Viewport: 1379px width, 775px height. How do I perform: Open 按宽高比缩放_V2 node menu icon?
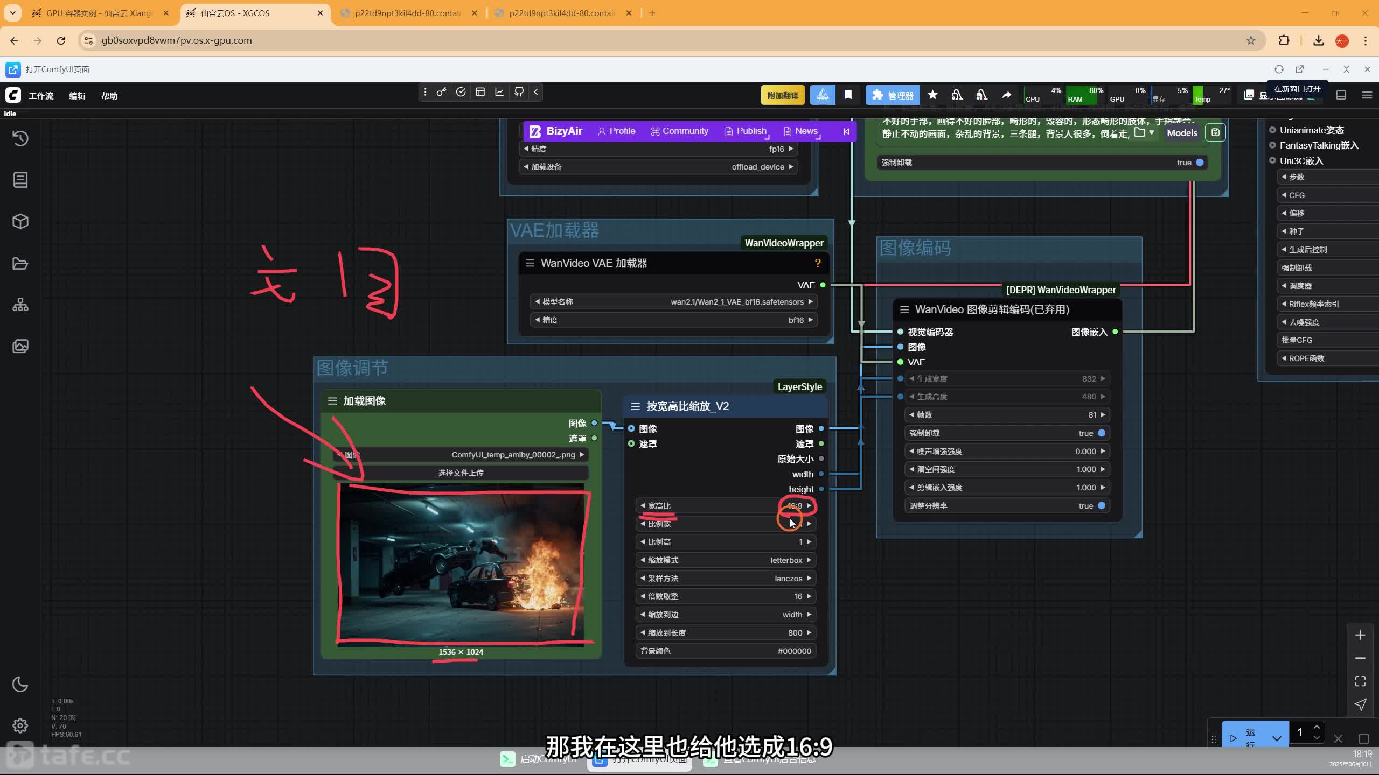tap(636, 406)
